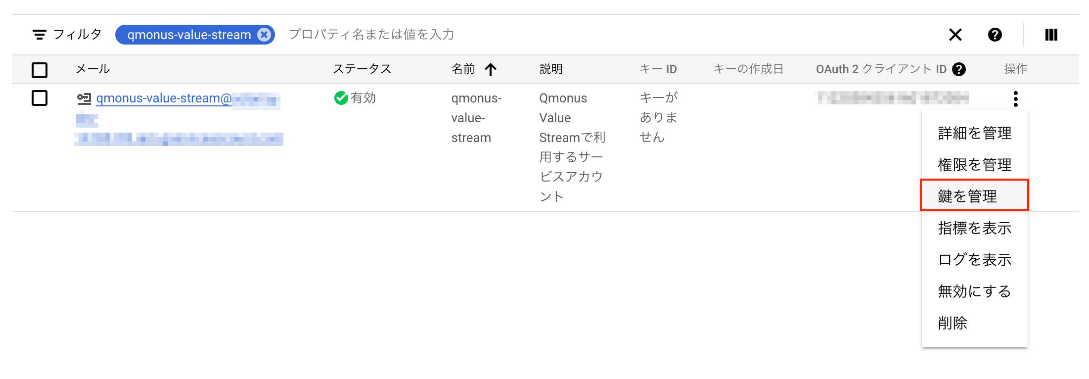Viewport: 1089px width, 379px height.
Task: Click the filter list icon
Action: pos(40,35)
